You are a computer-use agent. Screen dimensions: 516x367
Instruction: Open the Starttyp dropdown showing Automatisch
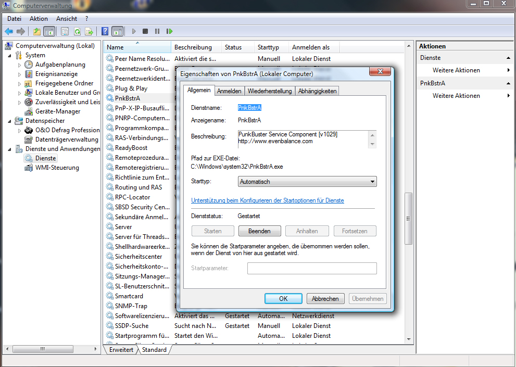307,182
